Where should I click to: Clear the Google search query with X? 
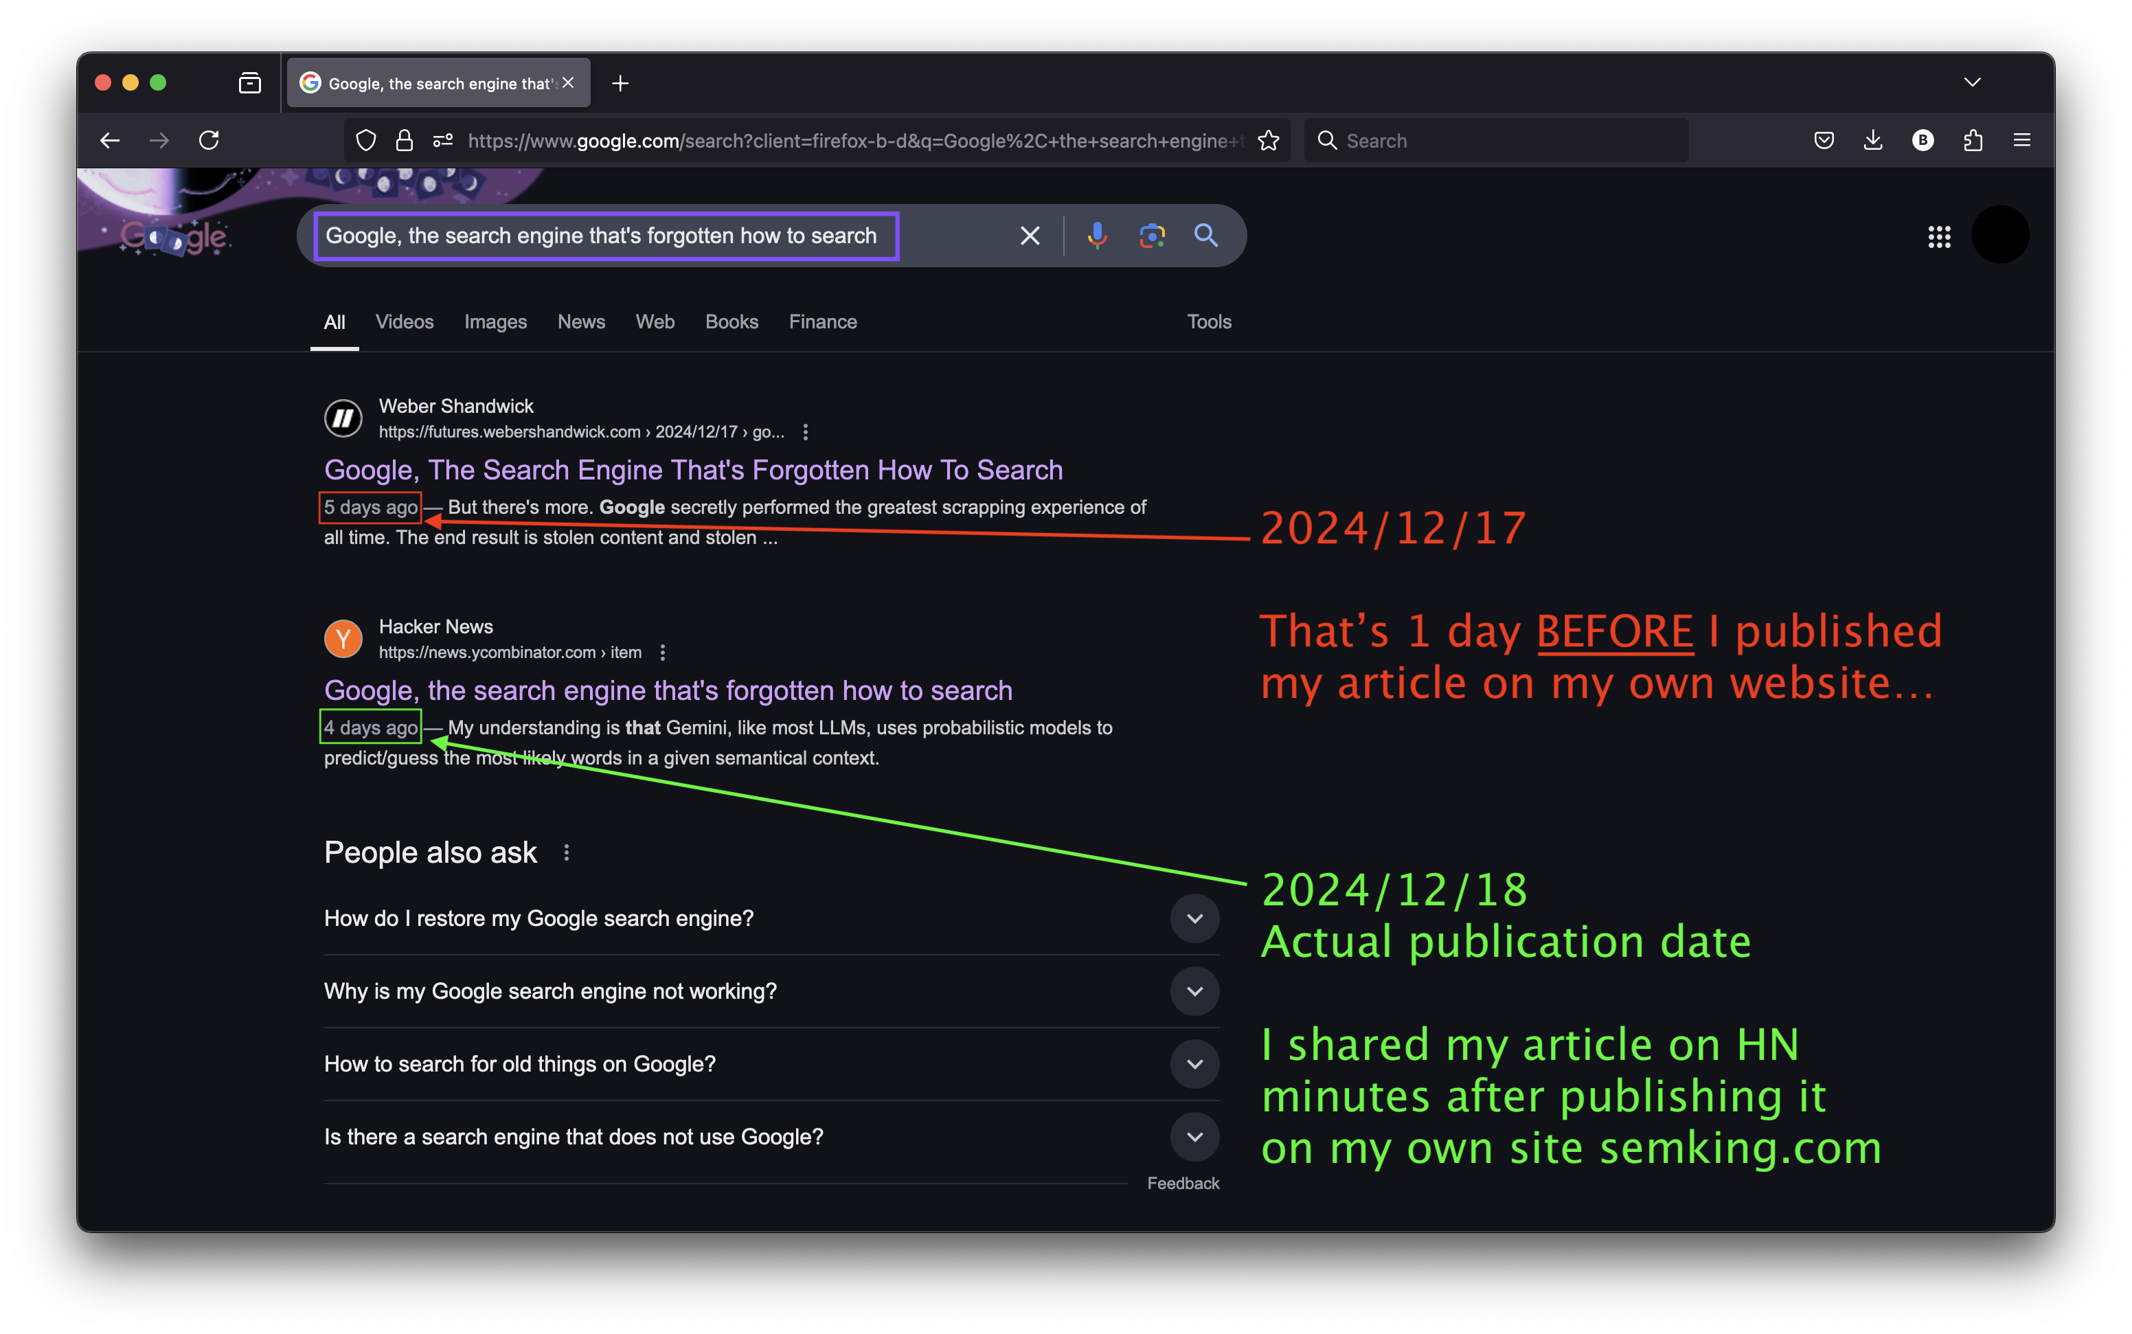pyautogui.click(x=1030, y=236)
